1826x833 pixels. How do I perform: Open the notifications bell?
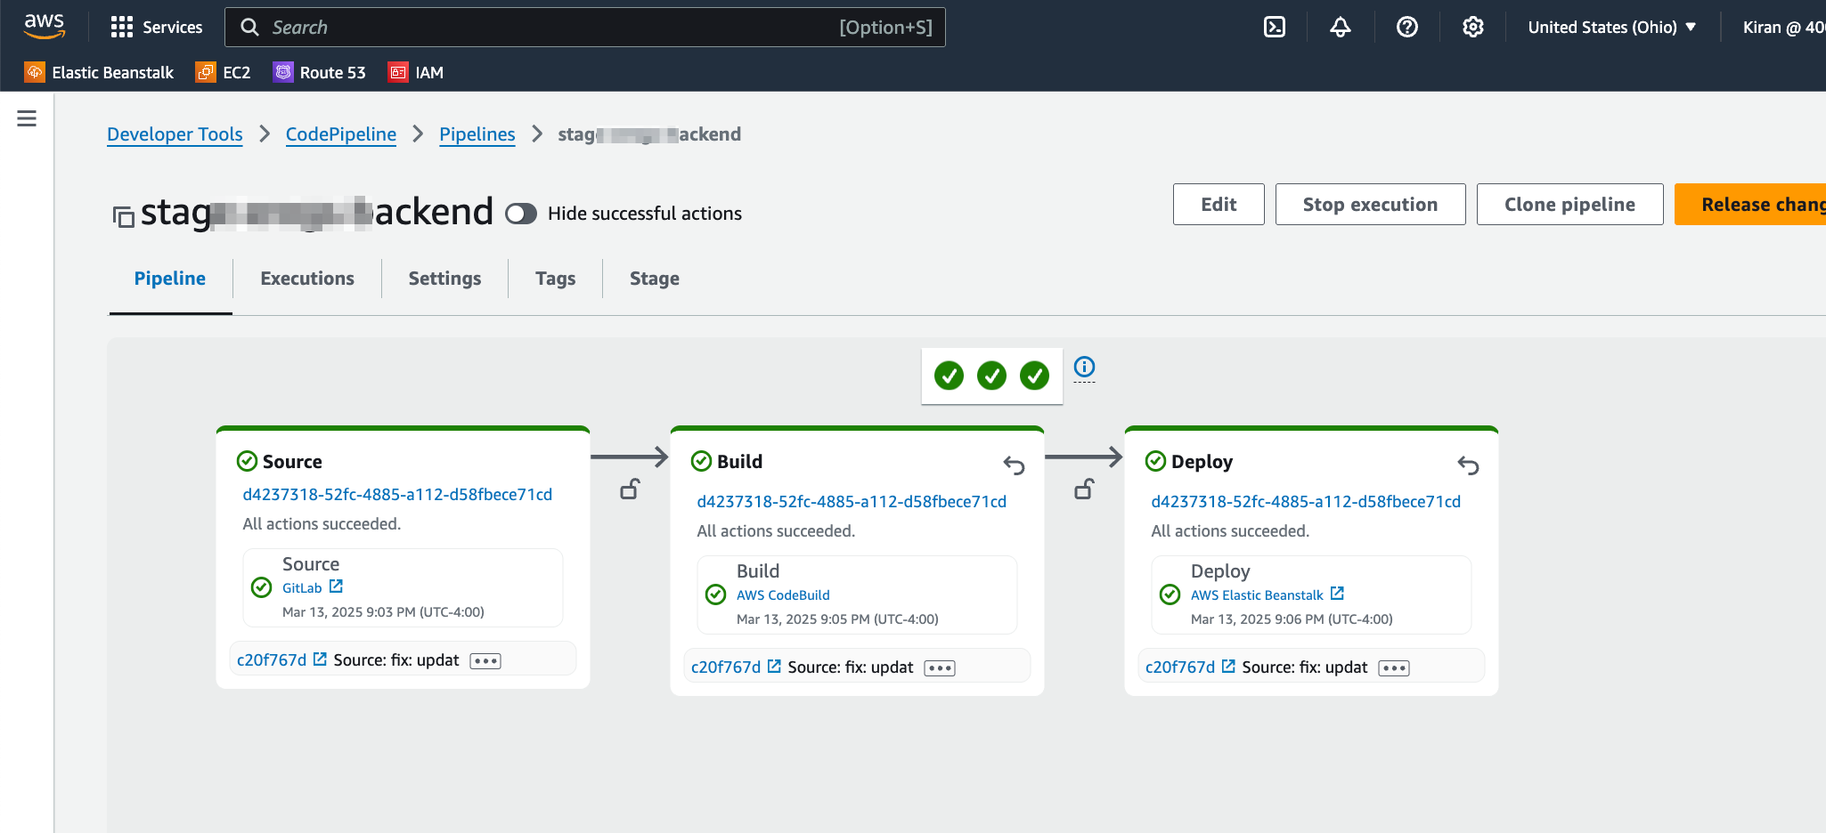[1341, 27]
